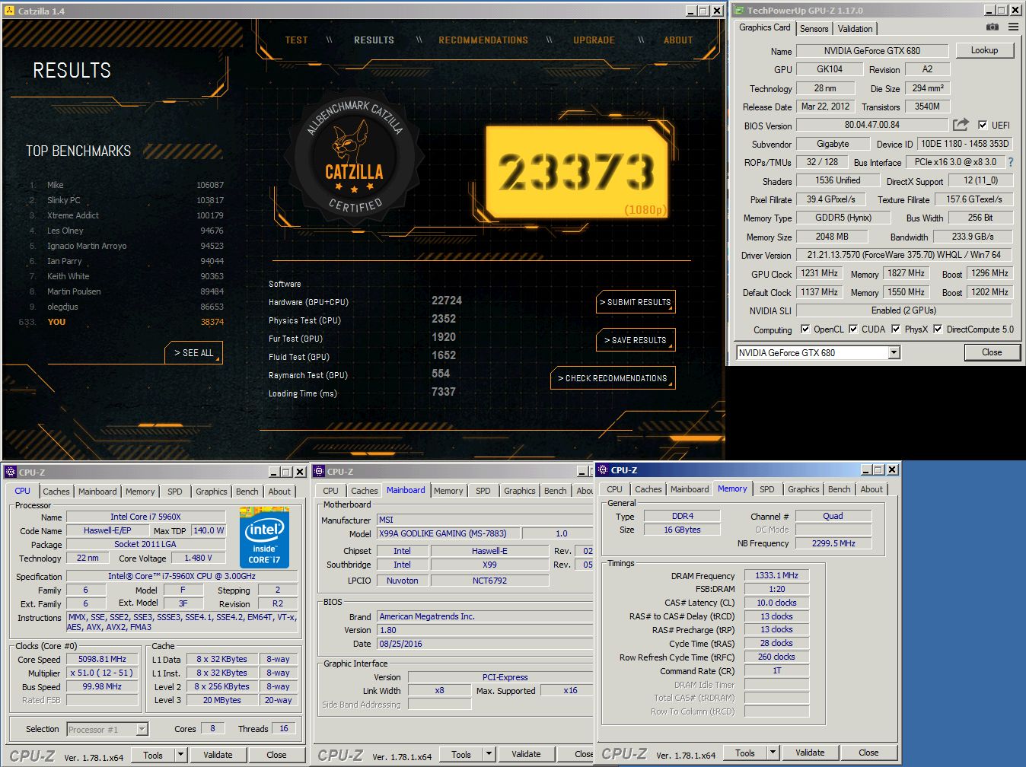The width and height of the screenshot is (1026, 767).
Task: Open the GPU-Z hamburger menu icon
Action: [x=1013, y=27]
